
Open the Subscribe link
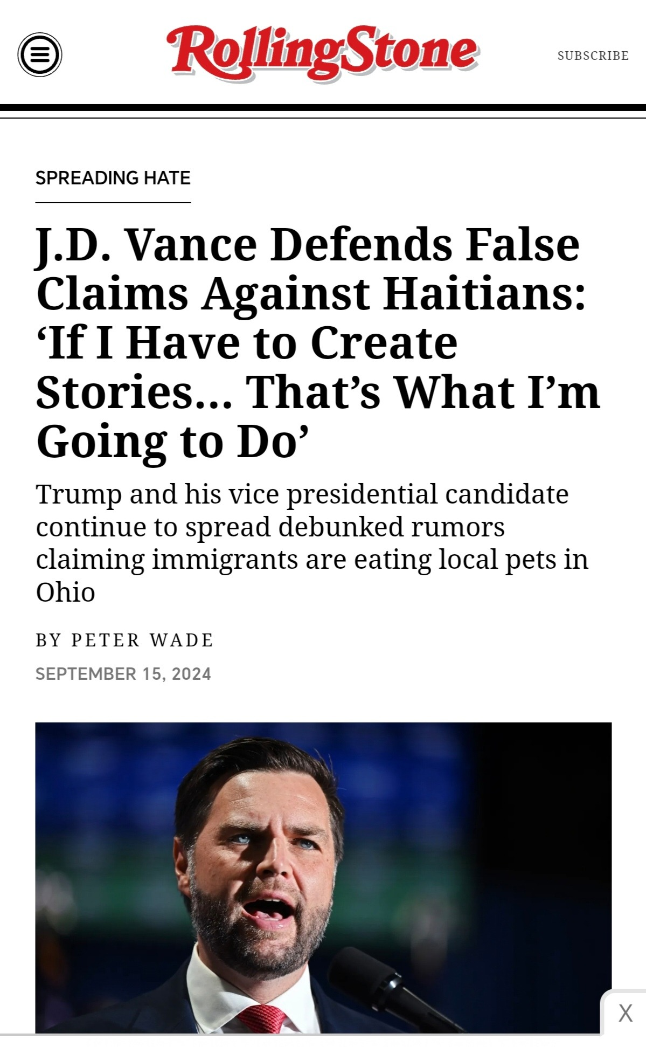593,56
